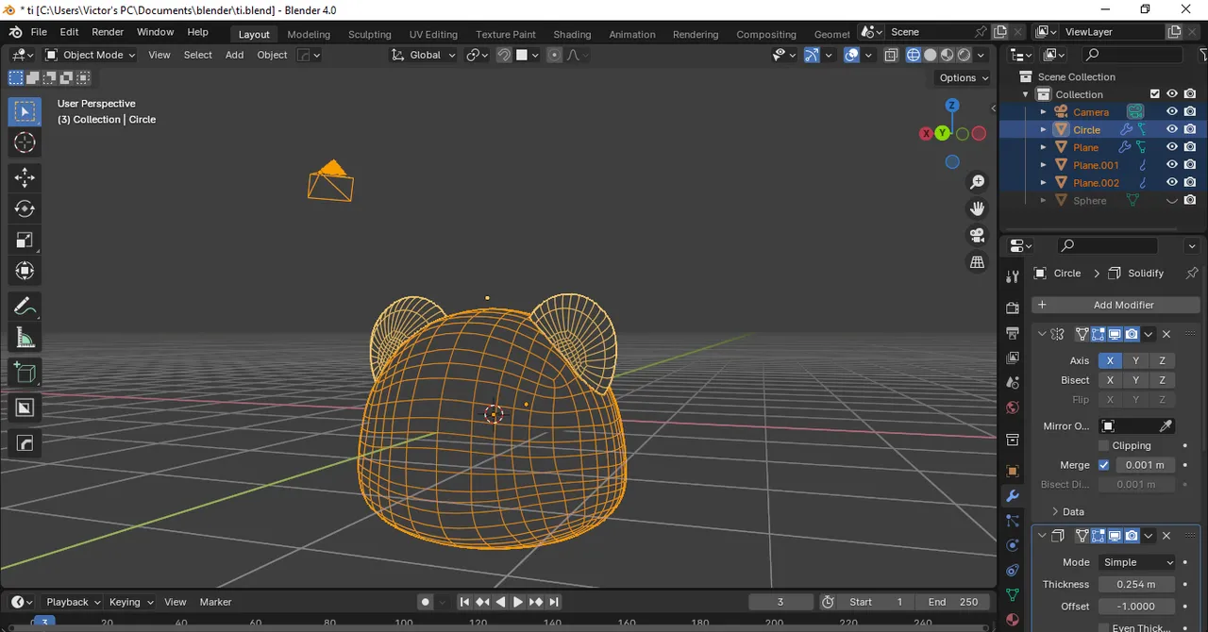Switch to the Modeling workspace tab
This screenshot has height=632, width=1208.
[x=309, y=34]
